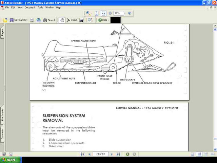Click the rotate pages icon

pos(90,20)
